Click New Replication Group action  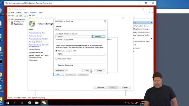click(x=141, y=26)
